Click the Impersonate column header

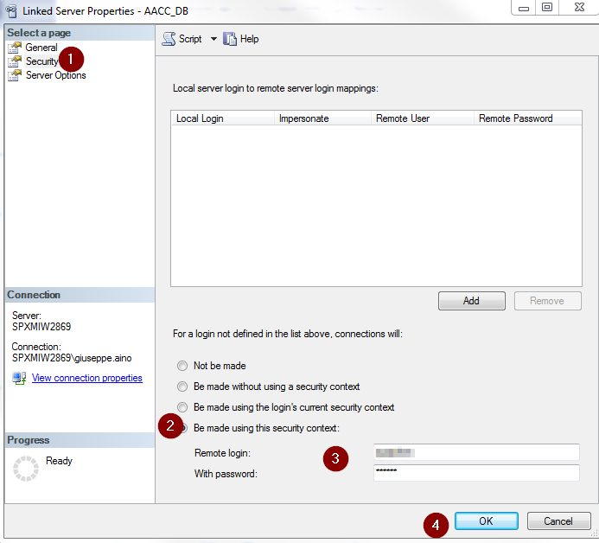pyautogui.click(x=322, y=118)
